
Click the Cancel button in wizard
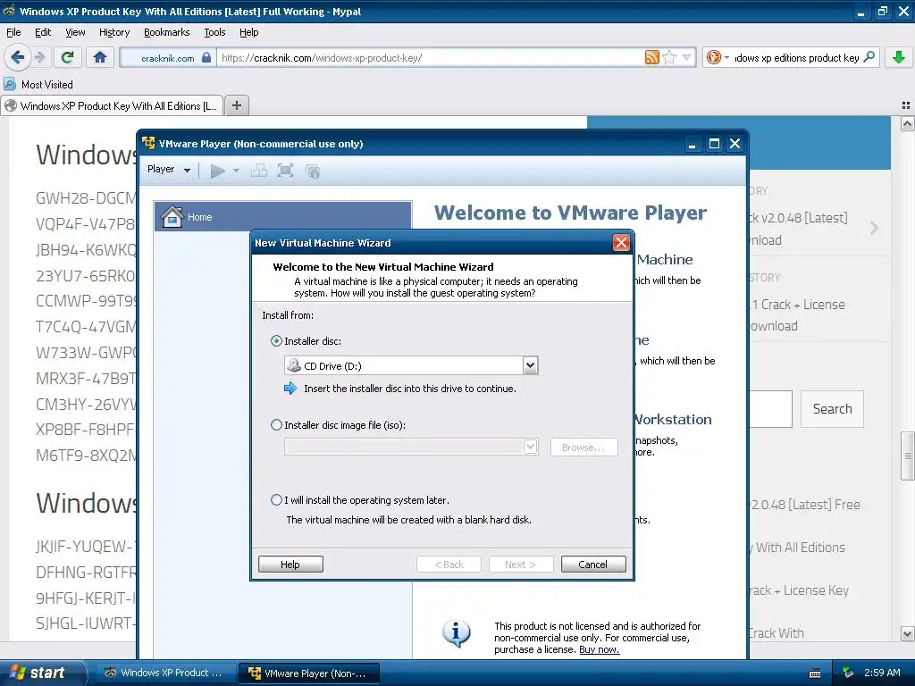pyautogui.click(x=593, y=565)
